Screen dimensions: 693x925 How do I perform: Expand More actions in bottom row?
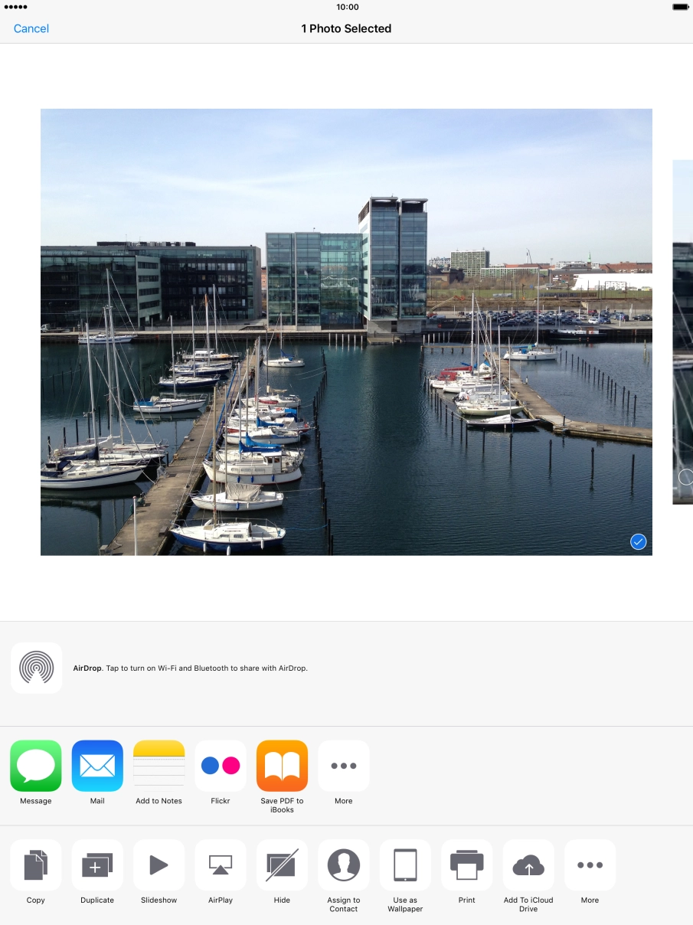pyautogui.click(x=590, y=865)
